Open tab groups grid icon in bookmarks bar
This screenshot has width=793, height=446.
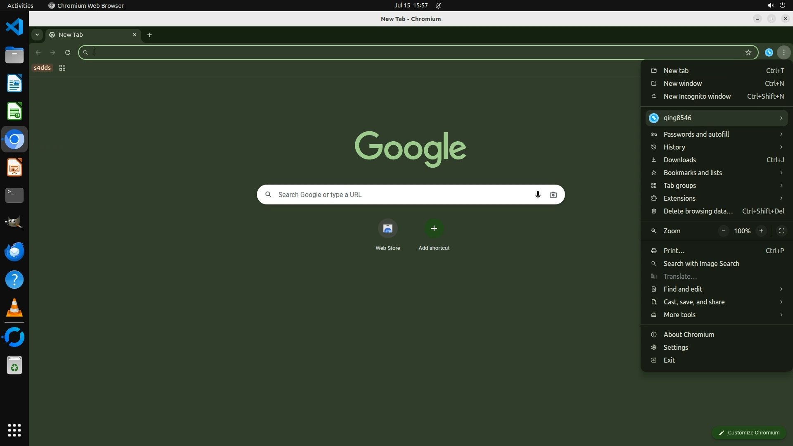pos(62,68)
